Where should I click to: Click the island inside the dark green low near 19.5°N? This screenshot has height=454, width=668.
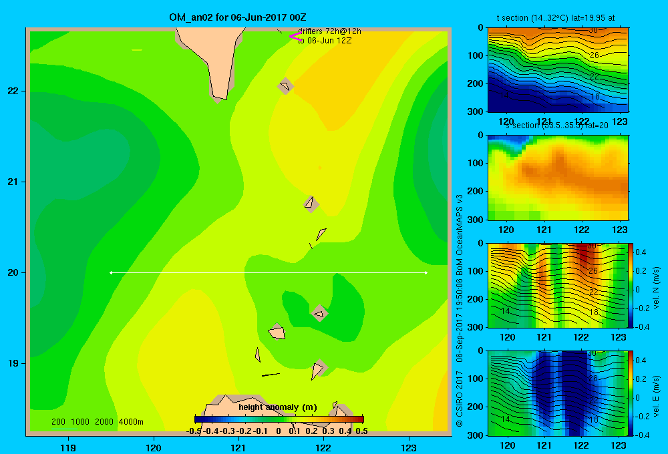pyautogui.click(x=319, y=313)
